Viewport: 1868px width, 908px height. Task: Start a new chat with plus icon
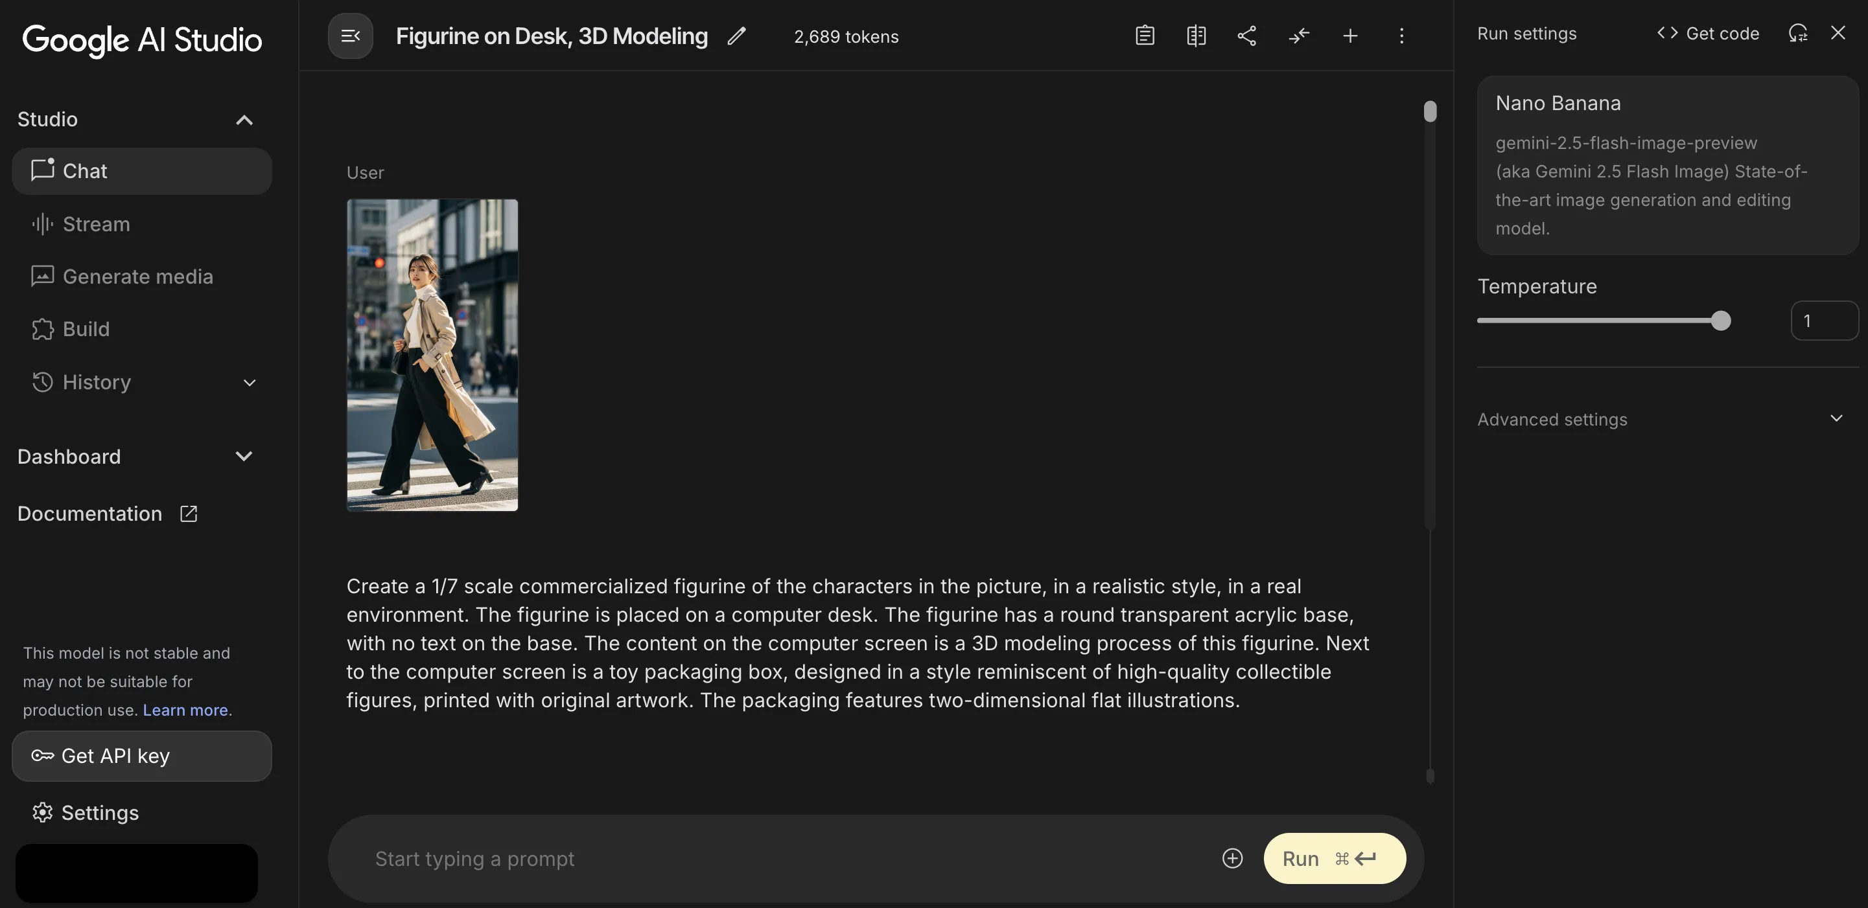coord(1349,36)
